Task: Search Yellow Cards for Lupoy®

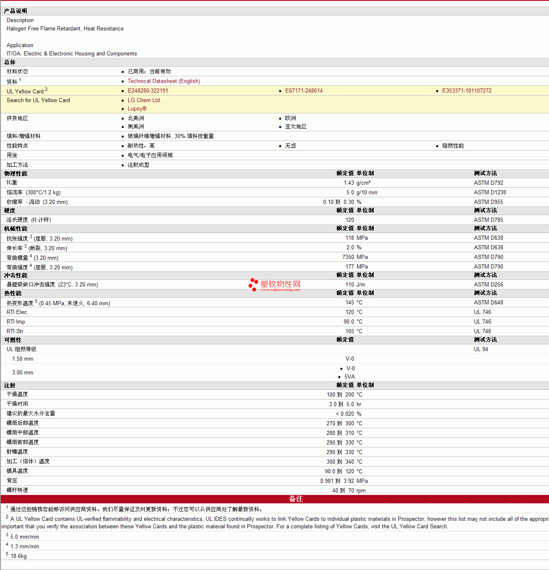Action: pyautogui.click(x=137, y=109)
